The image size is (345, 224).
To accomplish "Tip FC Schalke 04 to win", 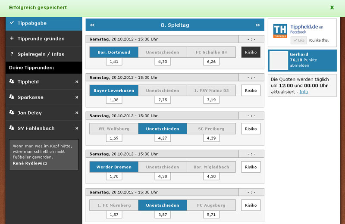I will 211,52.
